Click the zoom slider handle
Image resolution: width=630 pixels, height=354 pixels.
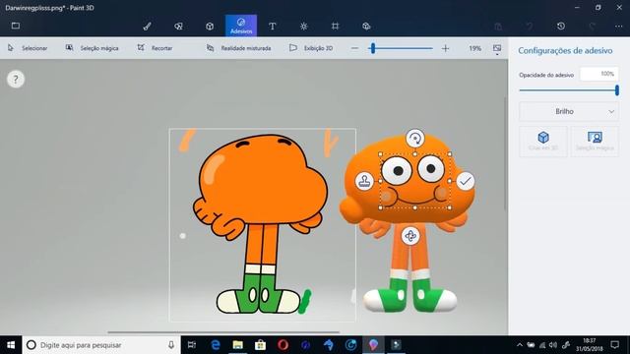[x=373, y=48]
